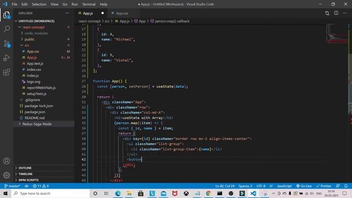Open Windows Start menu
This screenshot has width=352, height=198.
pos(5,193)
